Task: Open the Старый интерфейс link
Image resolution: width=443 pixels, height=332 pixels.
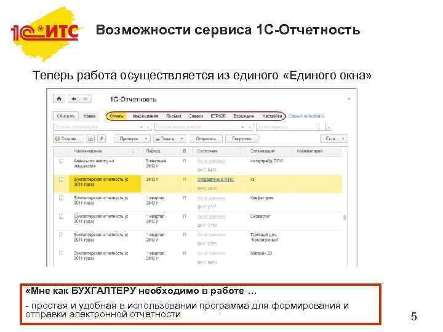Action: coord(306,116)
